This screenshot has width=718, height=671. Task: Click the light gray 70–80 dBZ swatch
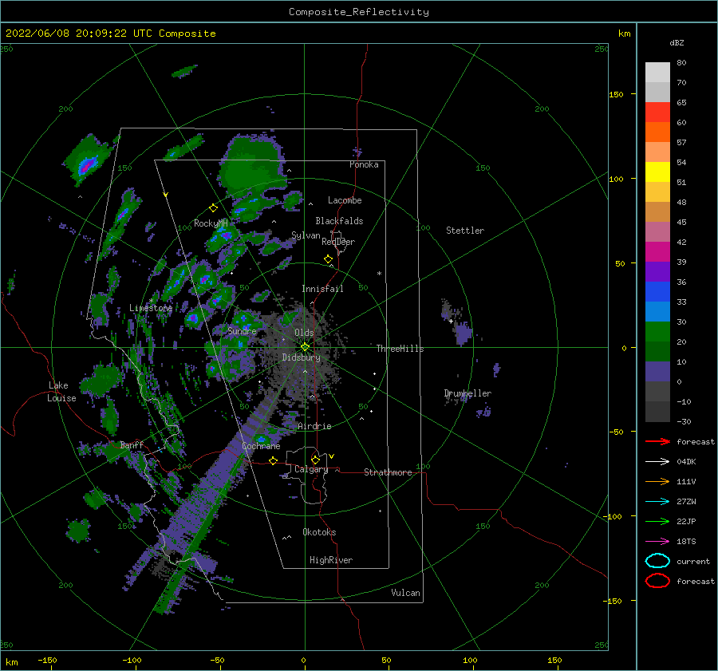(x=657, y=73)
